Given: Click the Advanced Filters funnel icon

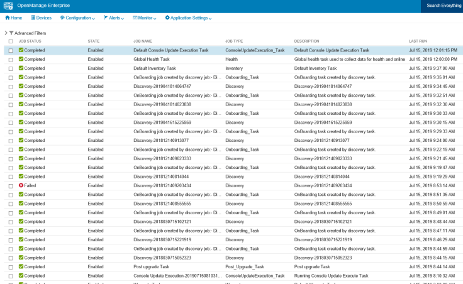Looking at the screenshot, I should click(11, 33).
